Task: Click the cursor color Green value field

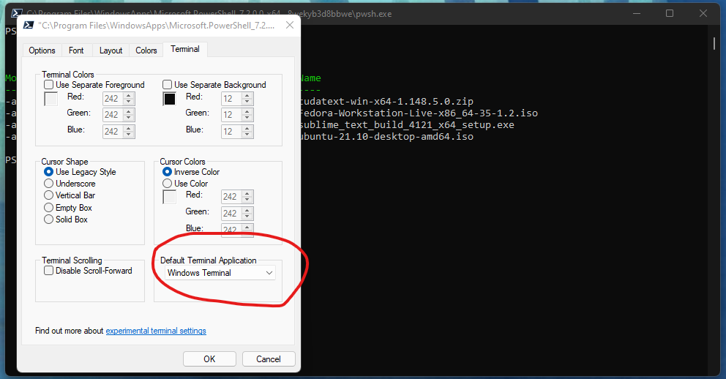Action: click(x=232, y=214)
